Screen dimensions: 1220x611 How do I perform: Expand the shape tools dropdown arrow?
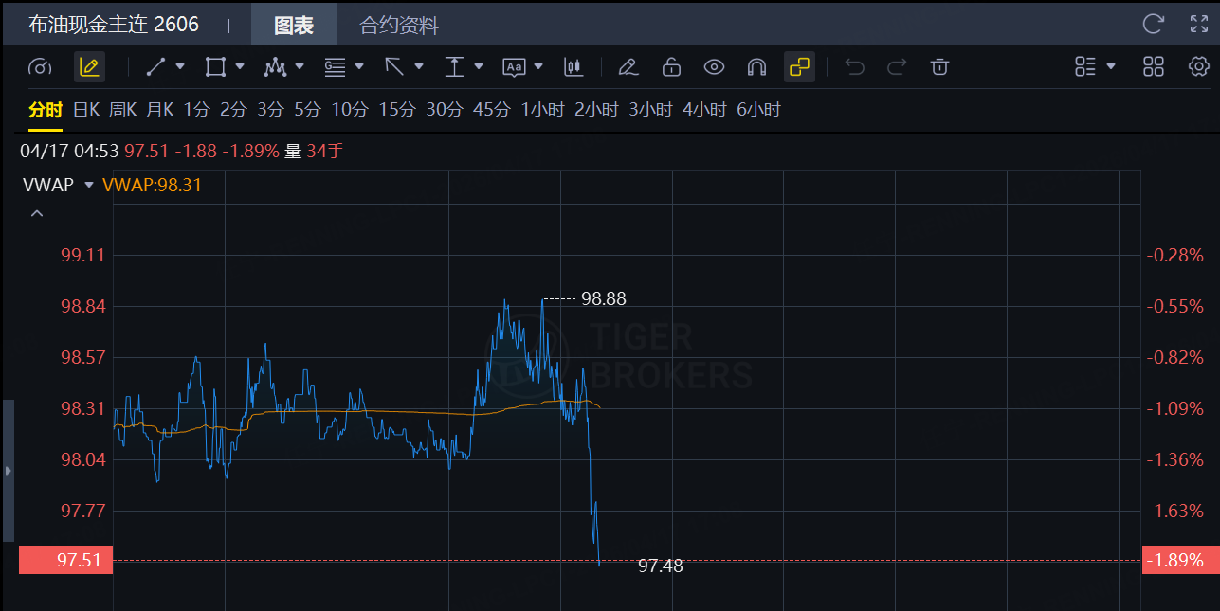pyautogui.click(x=240, y=67)
